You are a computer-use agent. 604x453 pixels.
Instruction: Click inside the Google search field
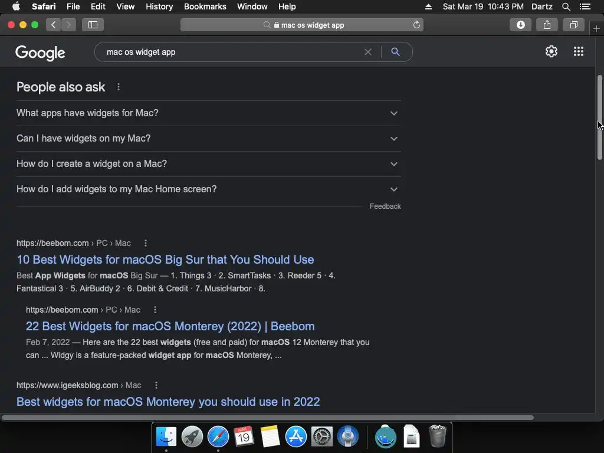tap(231, 52)
